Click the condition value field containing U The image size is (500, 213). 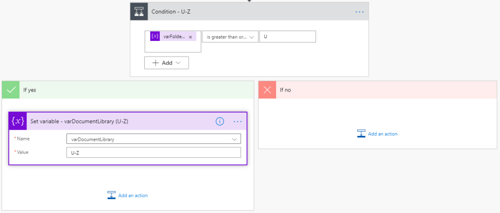pyautogui.click(x=287, y=37)
